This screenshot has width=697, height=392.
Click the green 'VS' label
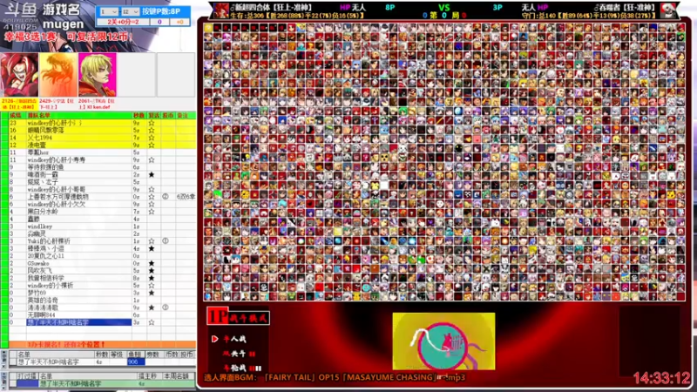443,8
